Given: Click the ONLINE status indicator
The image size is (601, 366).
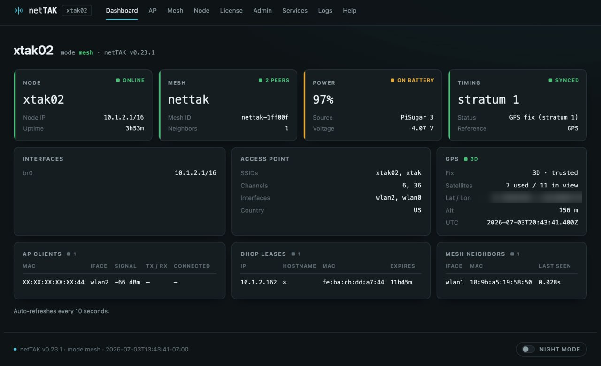Looking at the screenshot, I should coord(131,80).
